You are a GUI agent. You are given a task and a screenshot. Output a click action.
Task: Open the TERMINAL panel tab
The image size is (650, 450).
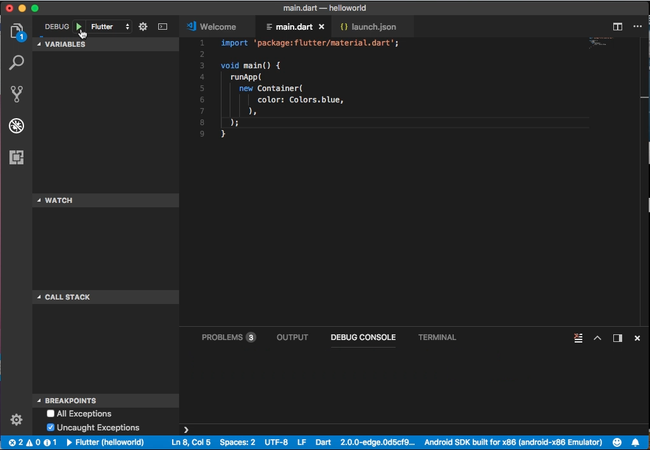click(437, 337)
